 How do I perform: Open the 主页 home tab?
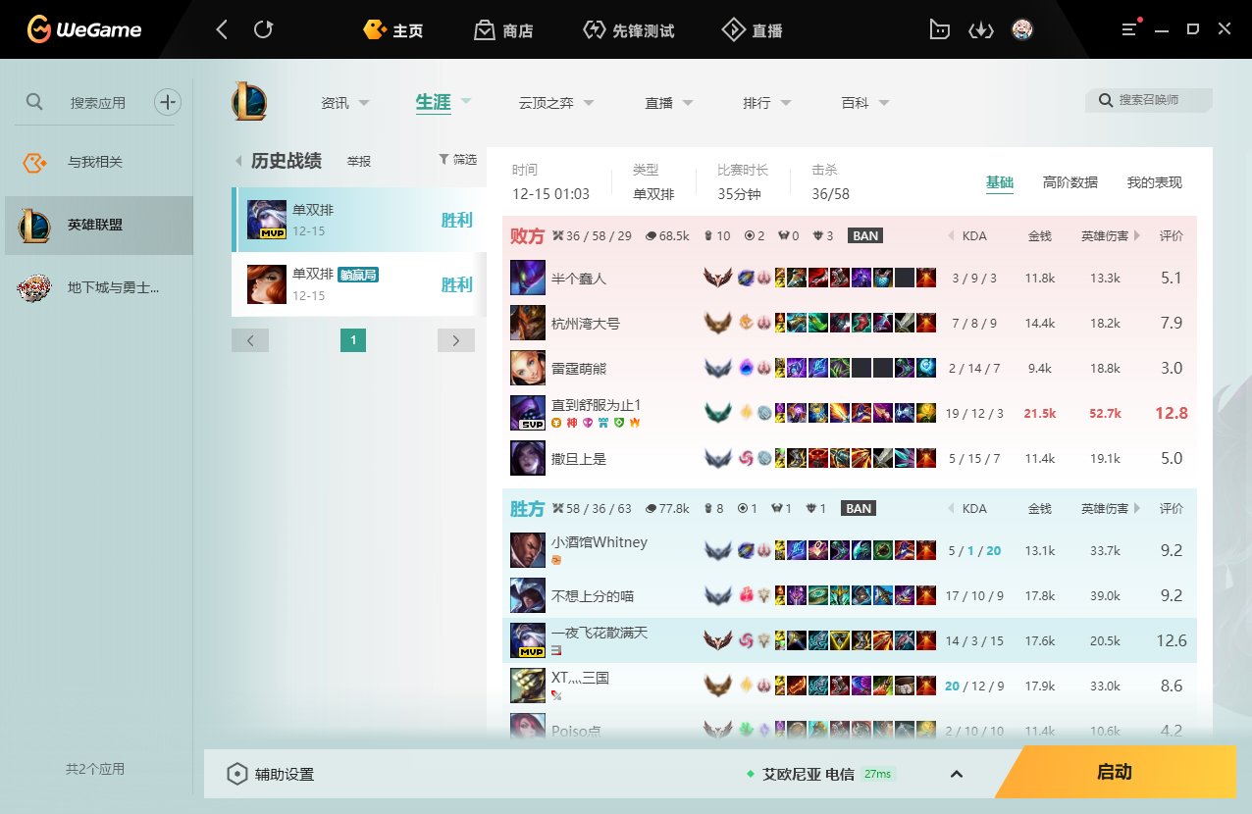393,30
